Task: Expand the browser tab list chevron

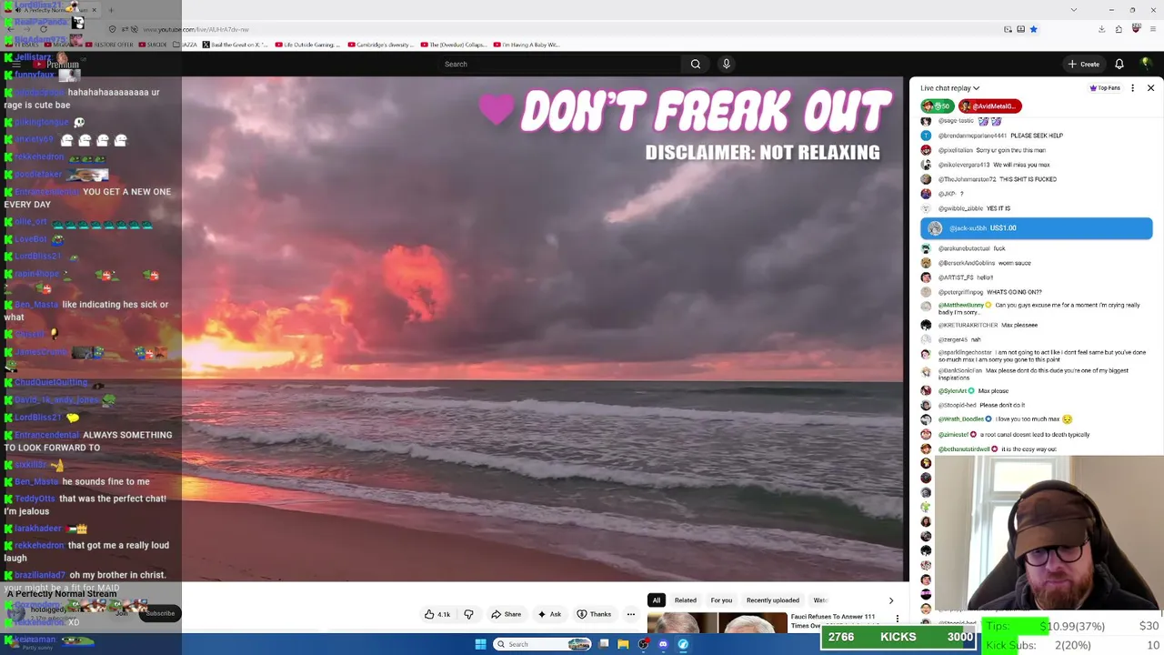Action: pyautogui.click(x=1073, y=10)
